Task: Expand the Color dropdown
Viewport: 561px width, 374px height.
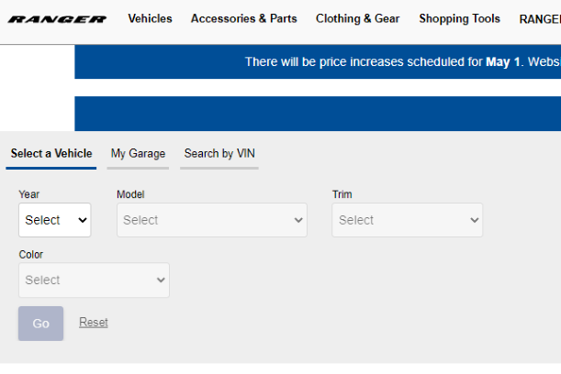Action: click(94, 280)
